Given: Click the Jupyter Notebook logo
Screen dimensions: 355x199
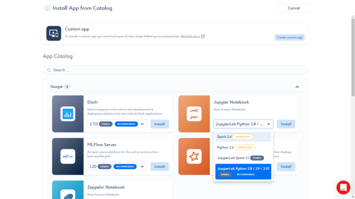Looking at the screenshot, I should tap(194, 114).
